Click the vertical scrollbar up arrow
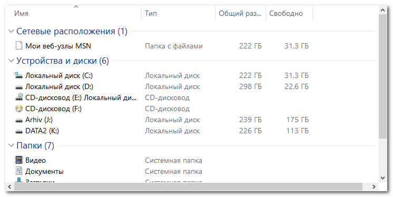The height and width of the screenshot is (197, 393). point(382,11)
